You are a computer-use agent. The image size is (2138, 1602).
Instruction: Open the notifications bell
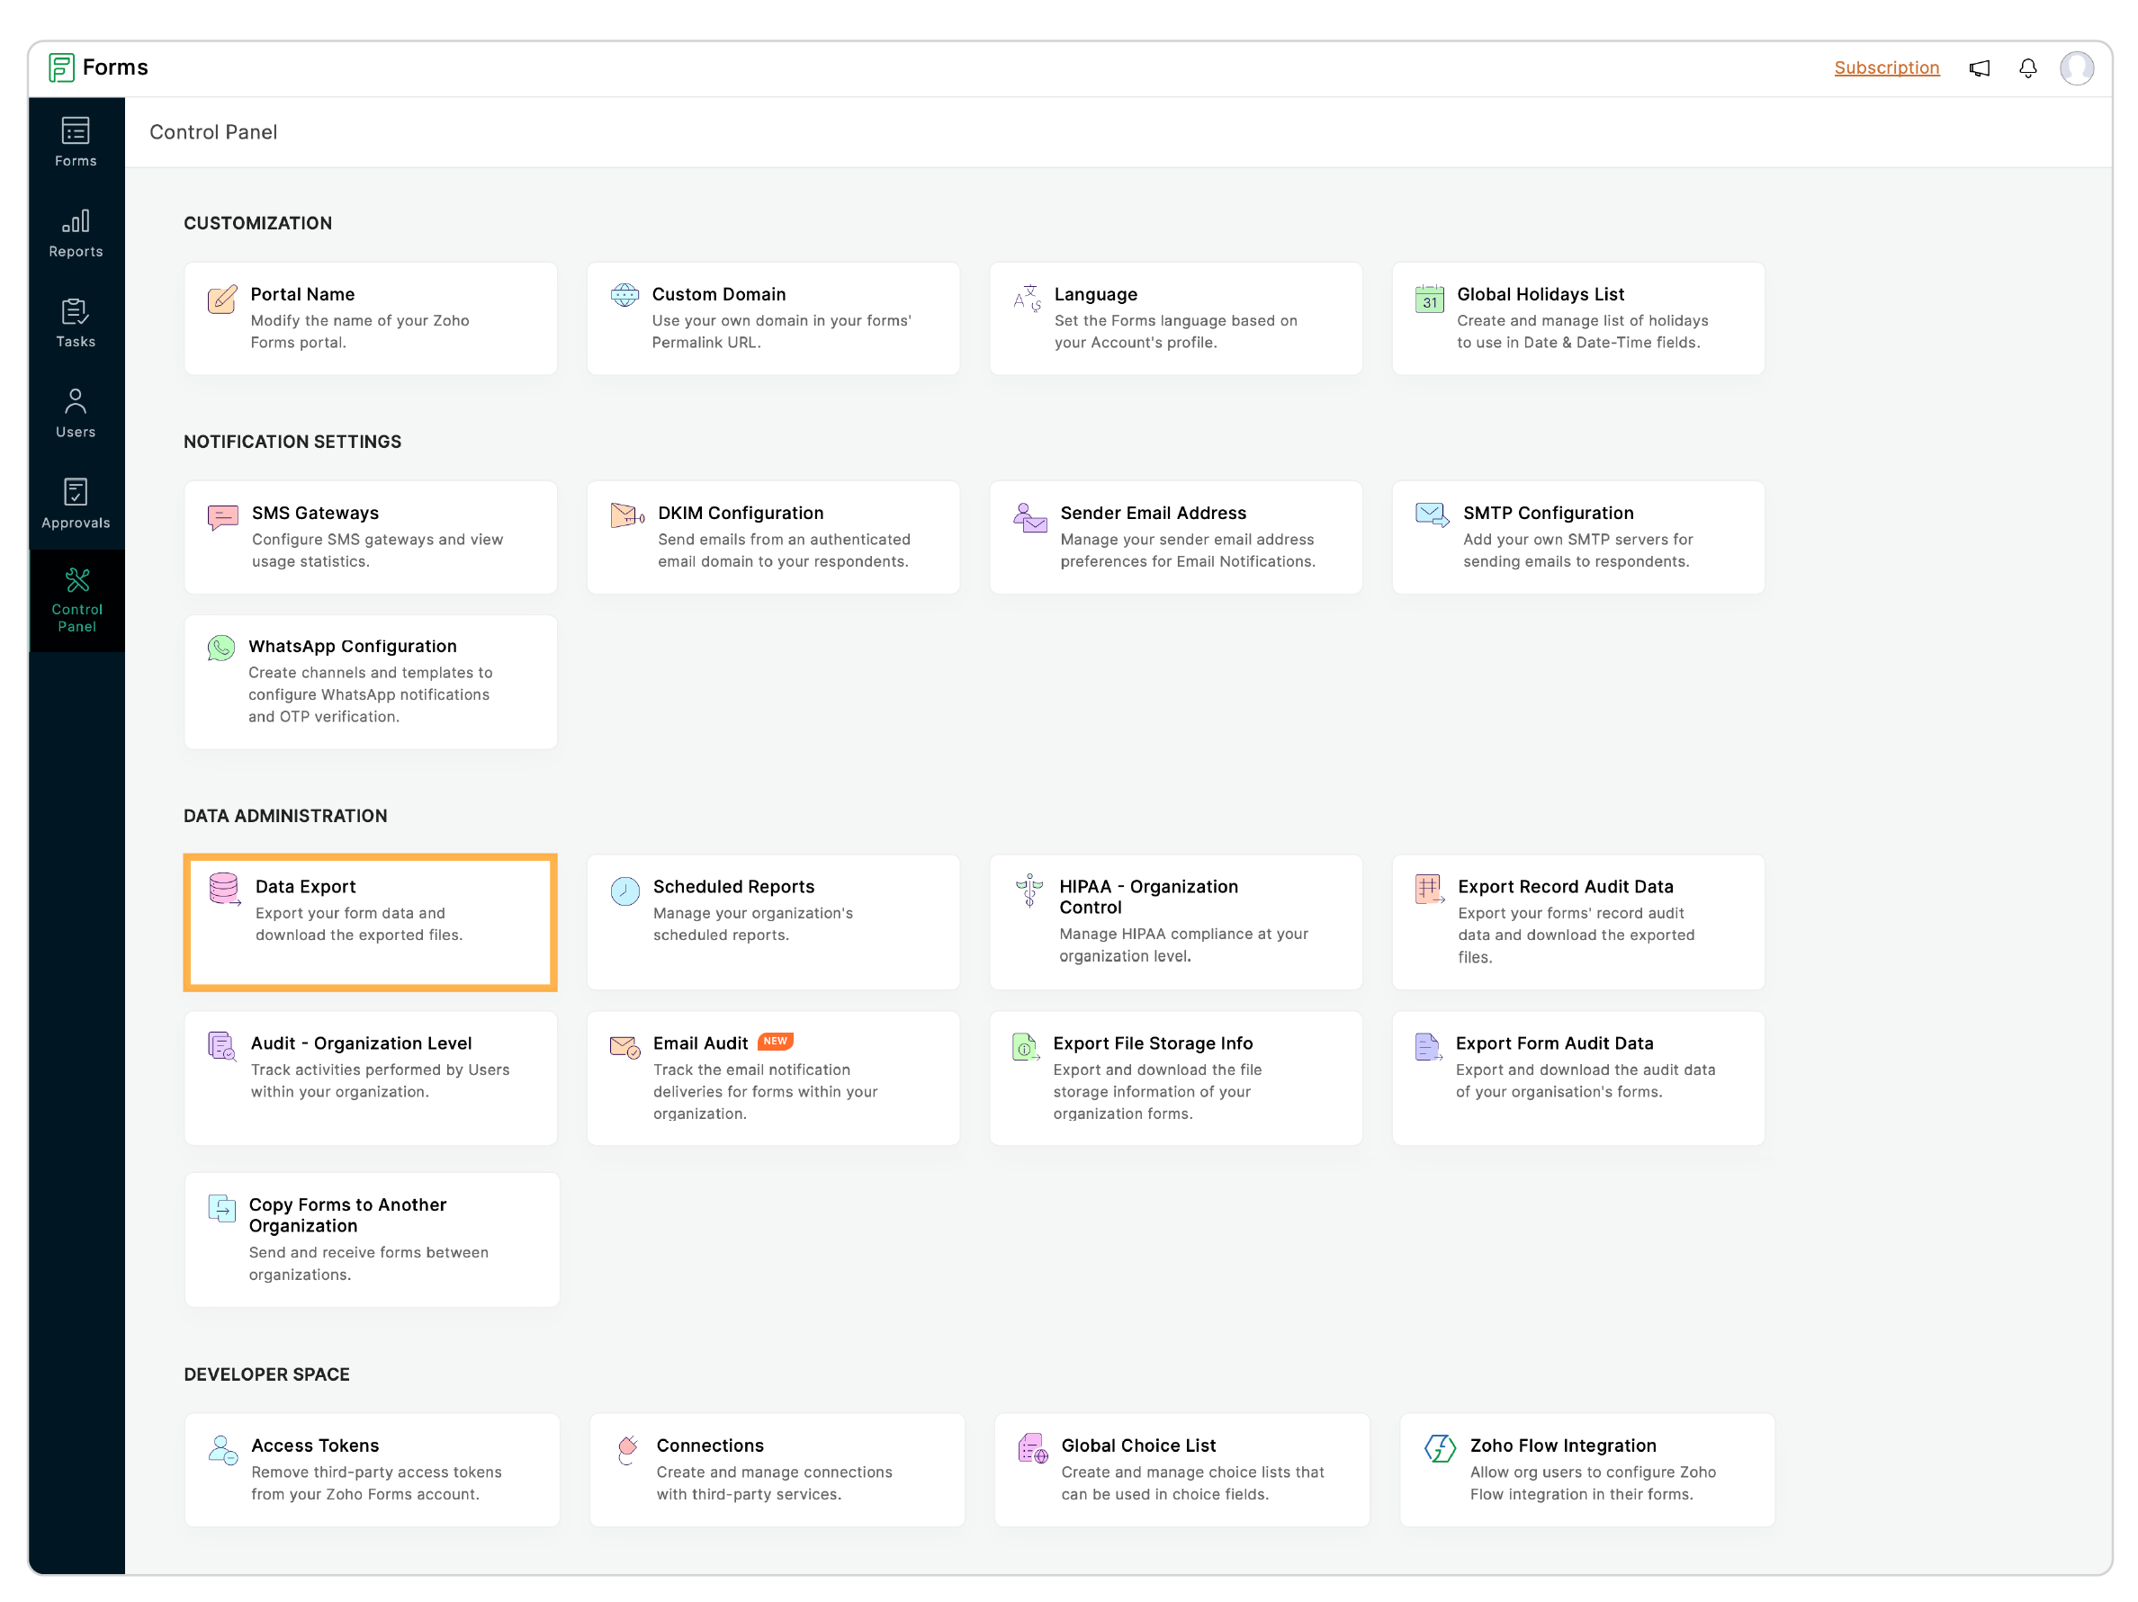pos(2026,68)
